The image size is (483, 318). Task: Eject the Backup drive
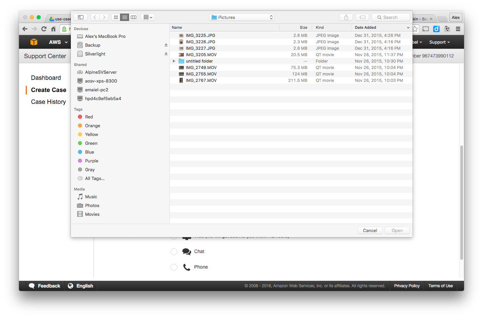tap(166, 45)
